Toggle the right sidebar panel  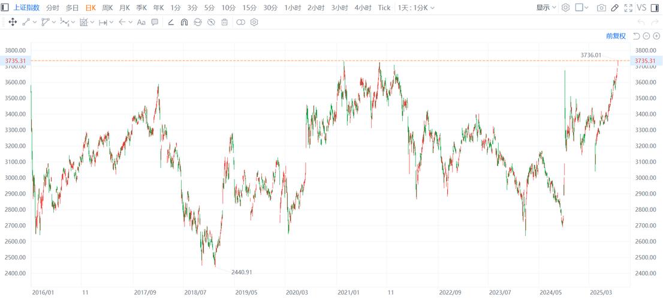click(657, 8)
